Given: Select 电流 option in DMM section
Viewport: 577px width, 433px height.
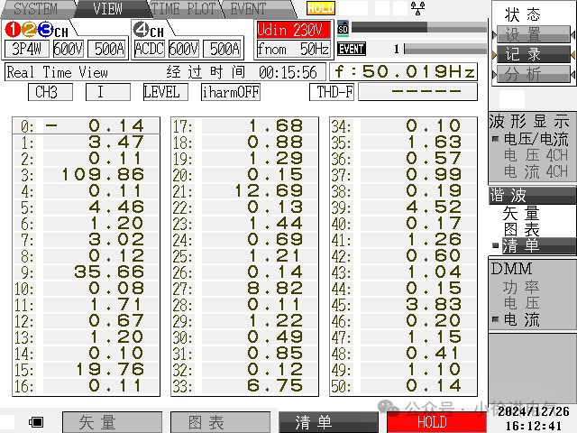Looking at the screenshot, I should (x=521, y=319).
